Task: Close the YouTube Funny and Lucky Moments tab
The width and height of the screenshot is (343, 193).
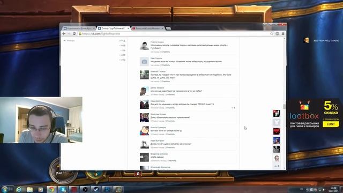Action: pyautogui.click(x=162, y=28)
